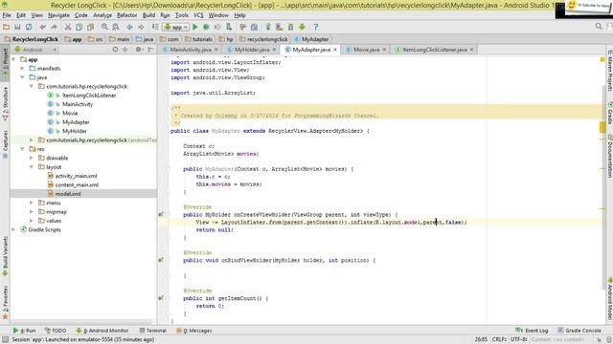Screen dimensions: 613x344
Task: Click Scroll from Source icon in Project panel
Action: point(115,50)
